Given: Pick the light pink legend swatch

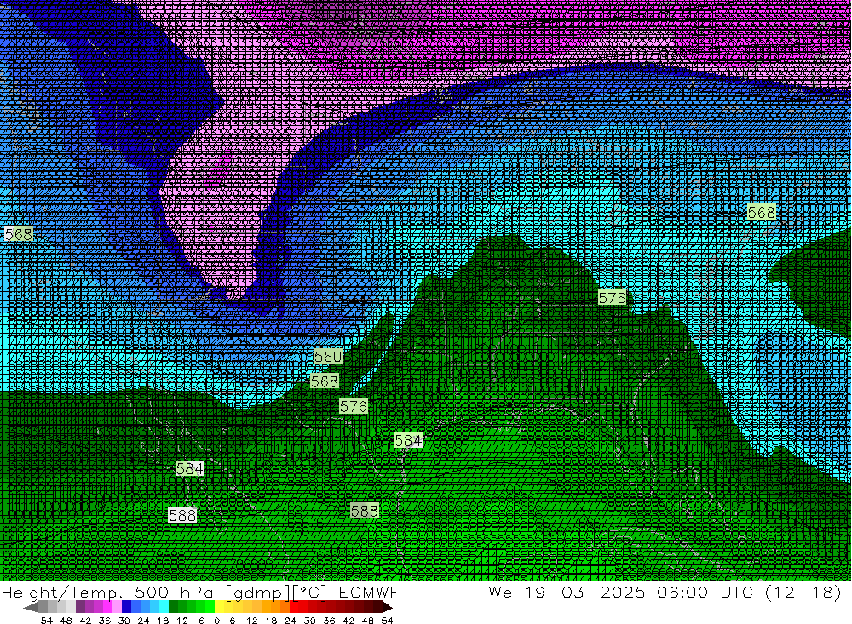Looking at the screenshot, I should (x=118, y=607).
